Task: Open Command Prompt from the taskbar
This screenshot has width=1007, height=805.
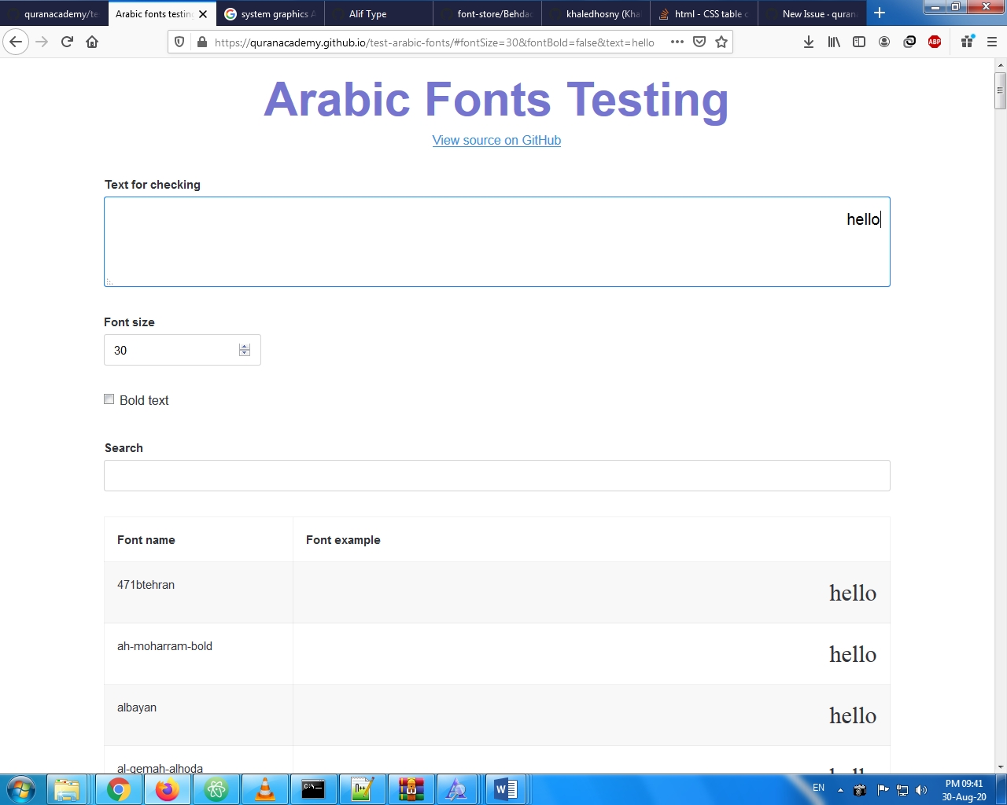Action: tap(314, 789)
